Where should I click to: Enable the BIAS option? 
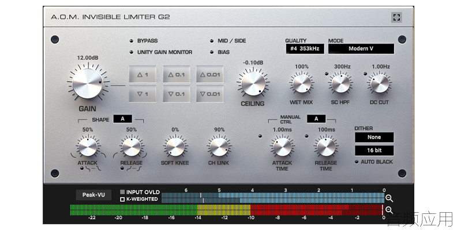212,52
